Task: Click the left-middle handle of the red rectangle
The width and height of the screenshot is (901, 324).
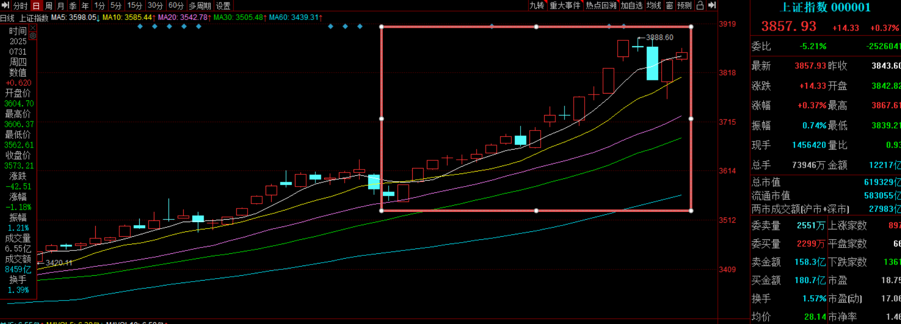Action: [x=381, y=118]
